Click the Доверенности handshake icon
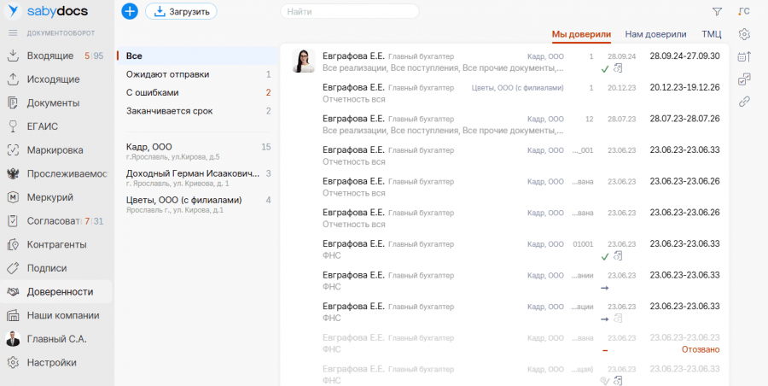The image size is (768, 386). (x=13, y=292)
